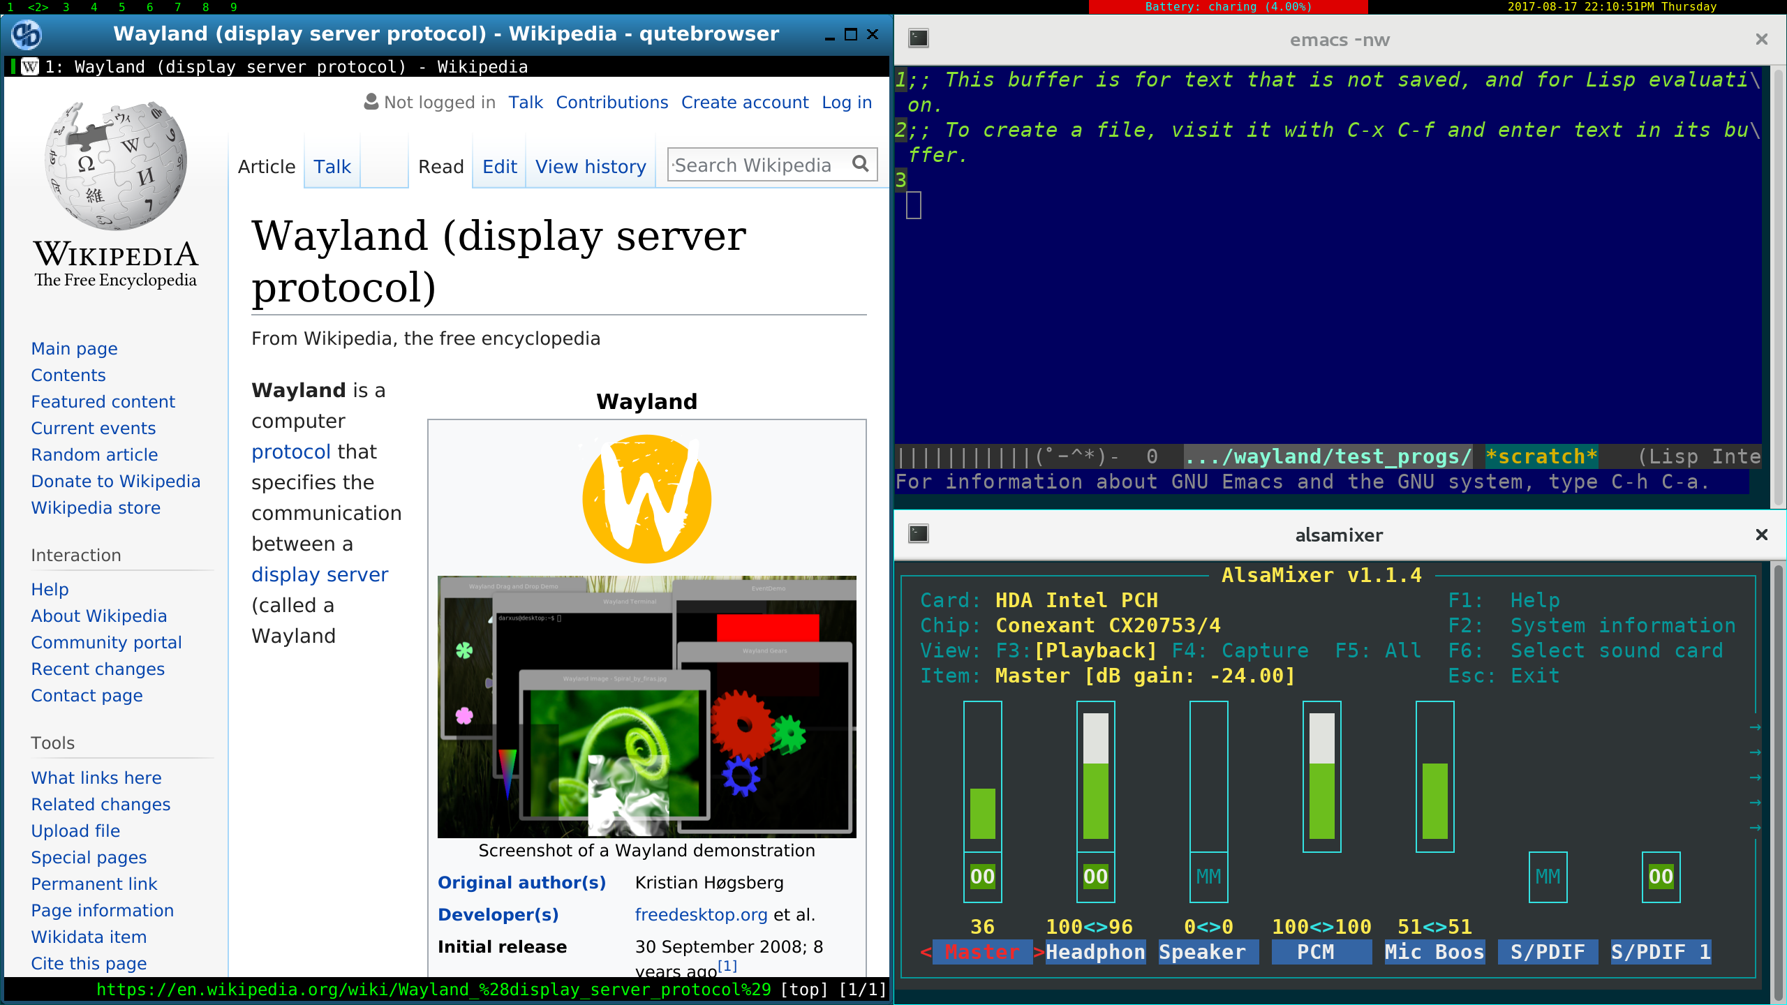Click the Wikipedia globe logo

116,166
